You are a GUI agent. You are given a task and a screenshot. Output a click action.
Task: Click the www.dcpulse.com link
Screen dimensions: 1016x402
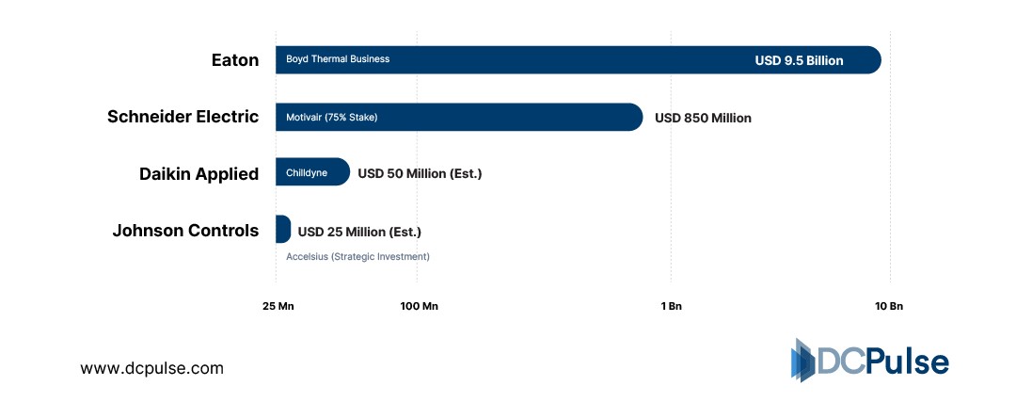(151, 369)
